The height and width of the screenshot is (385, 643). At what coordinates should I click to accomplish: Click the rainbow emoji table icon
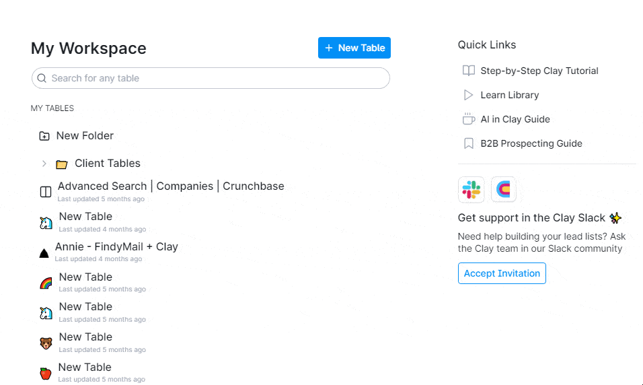point(46,283)
